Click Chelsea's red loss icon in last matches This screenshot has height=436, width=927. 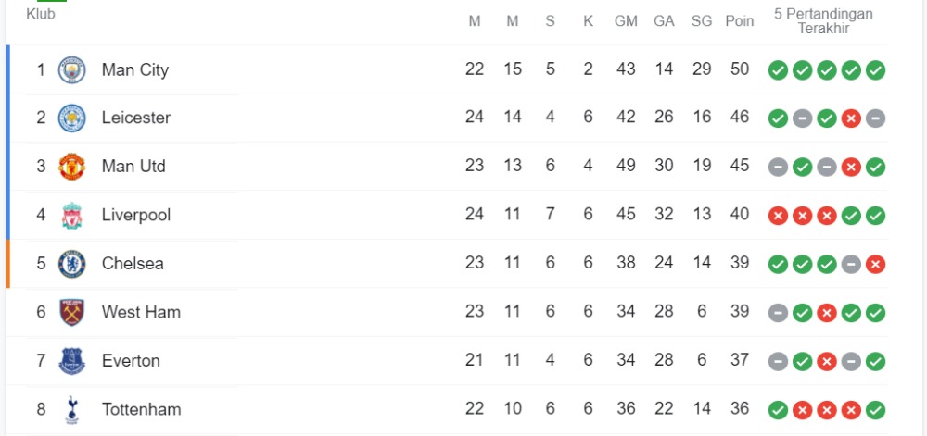pyautogui.click(x=876, y=265)
